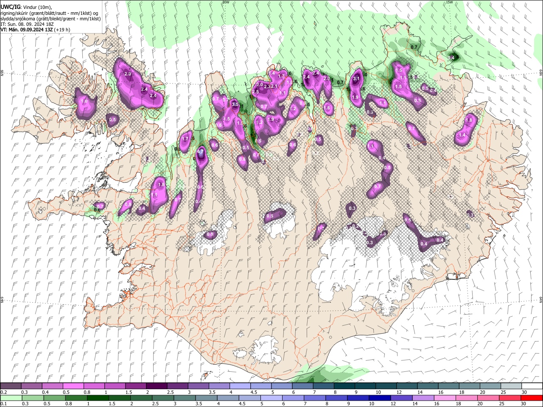Click the 4.7 snowfall maximum label
The height and width of the screenshot is (407, 543).
pos(201,152)
